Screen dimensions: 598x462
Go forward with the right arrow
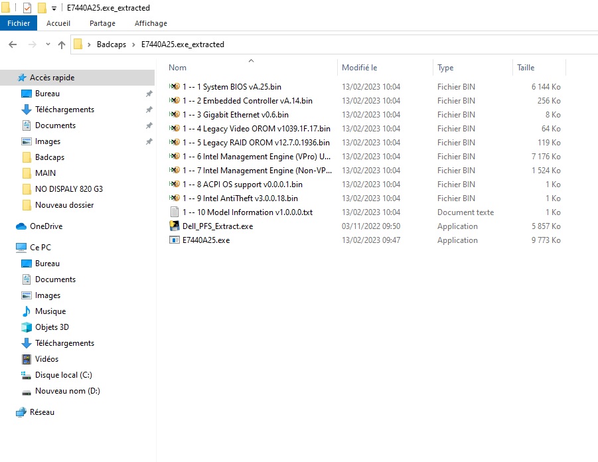tap(33, 44)
